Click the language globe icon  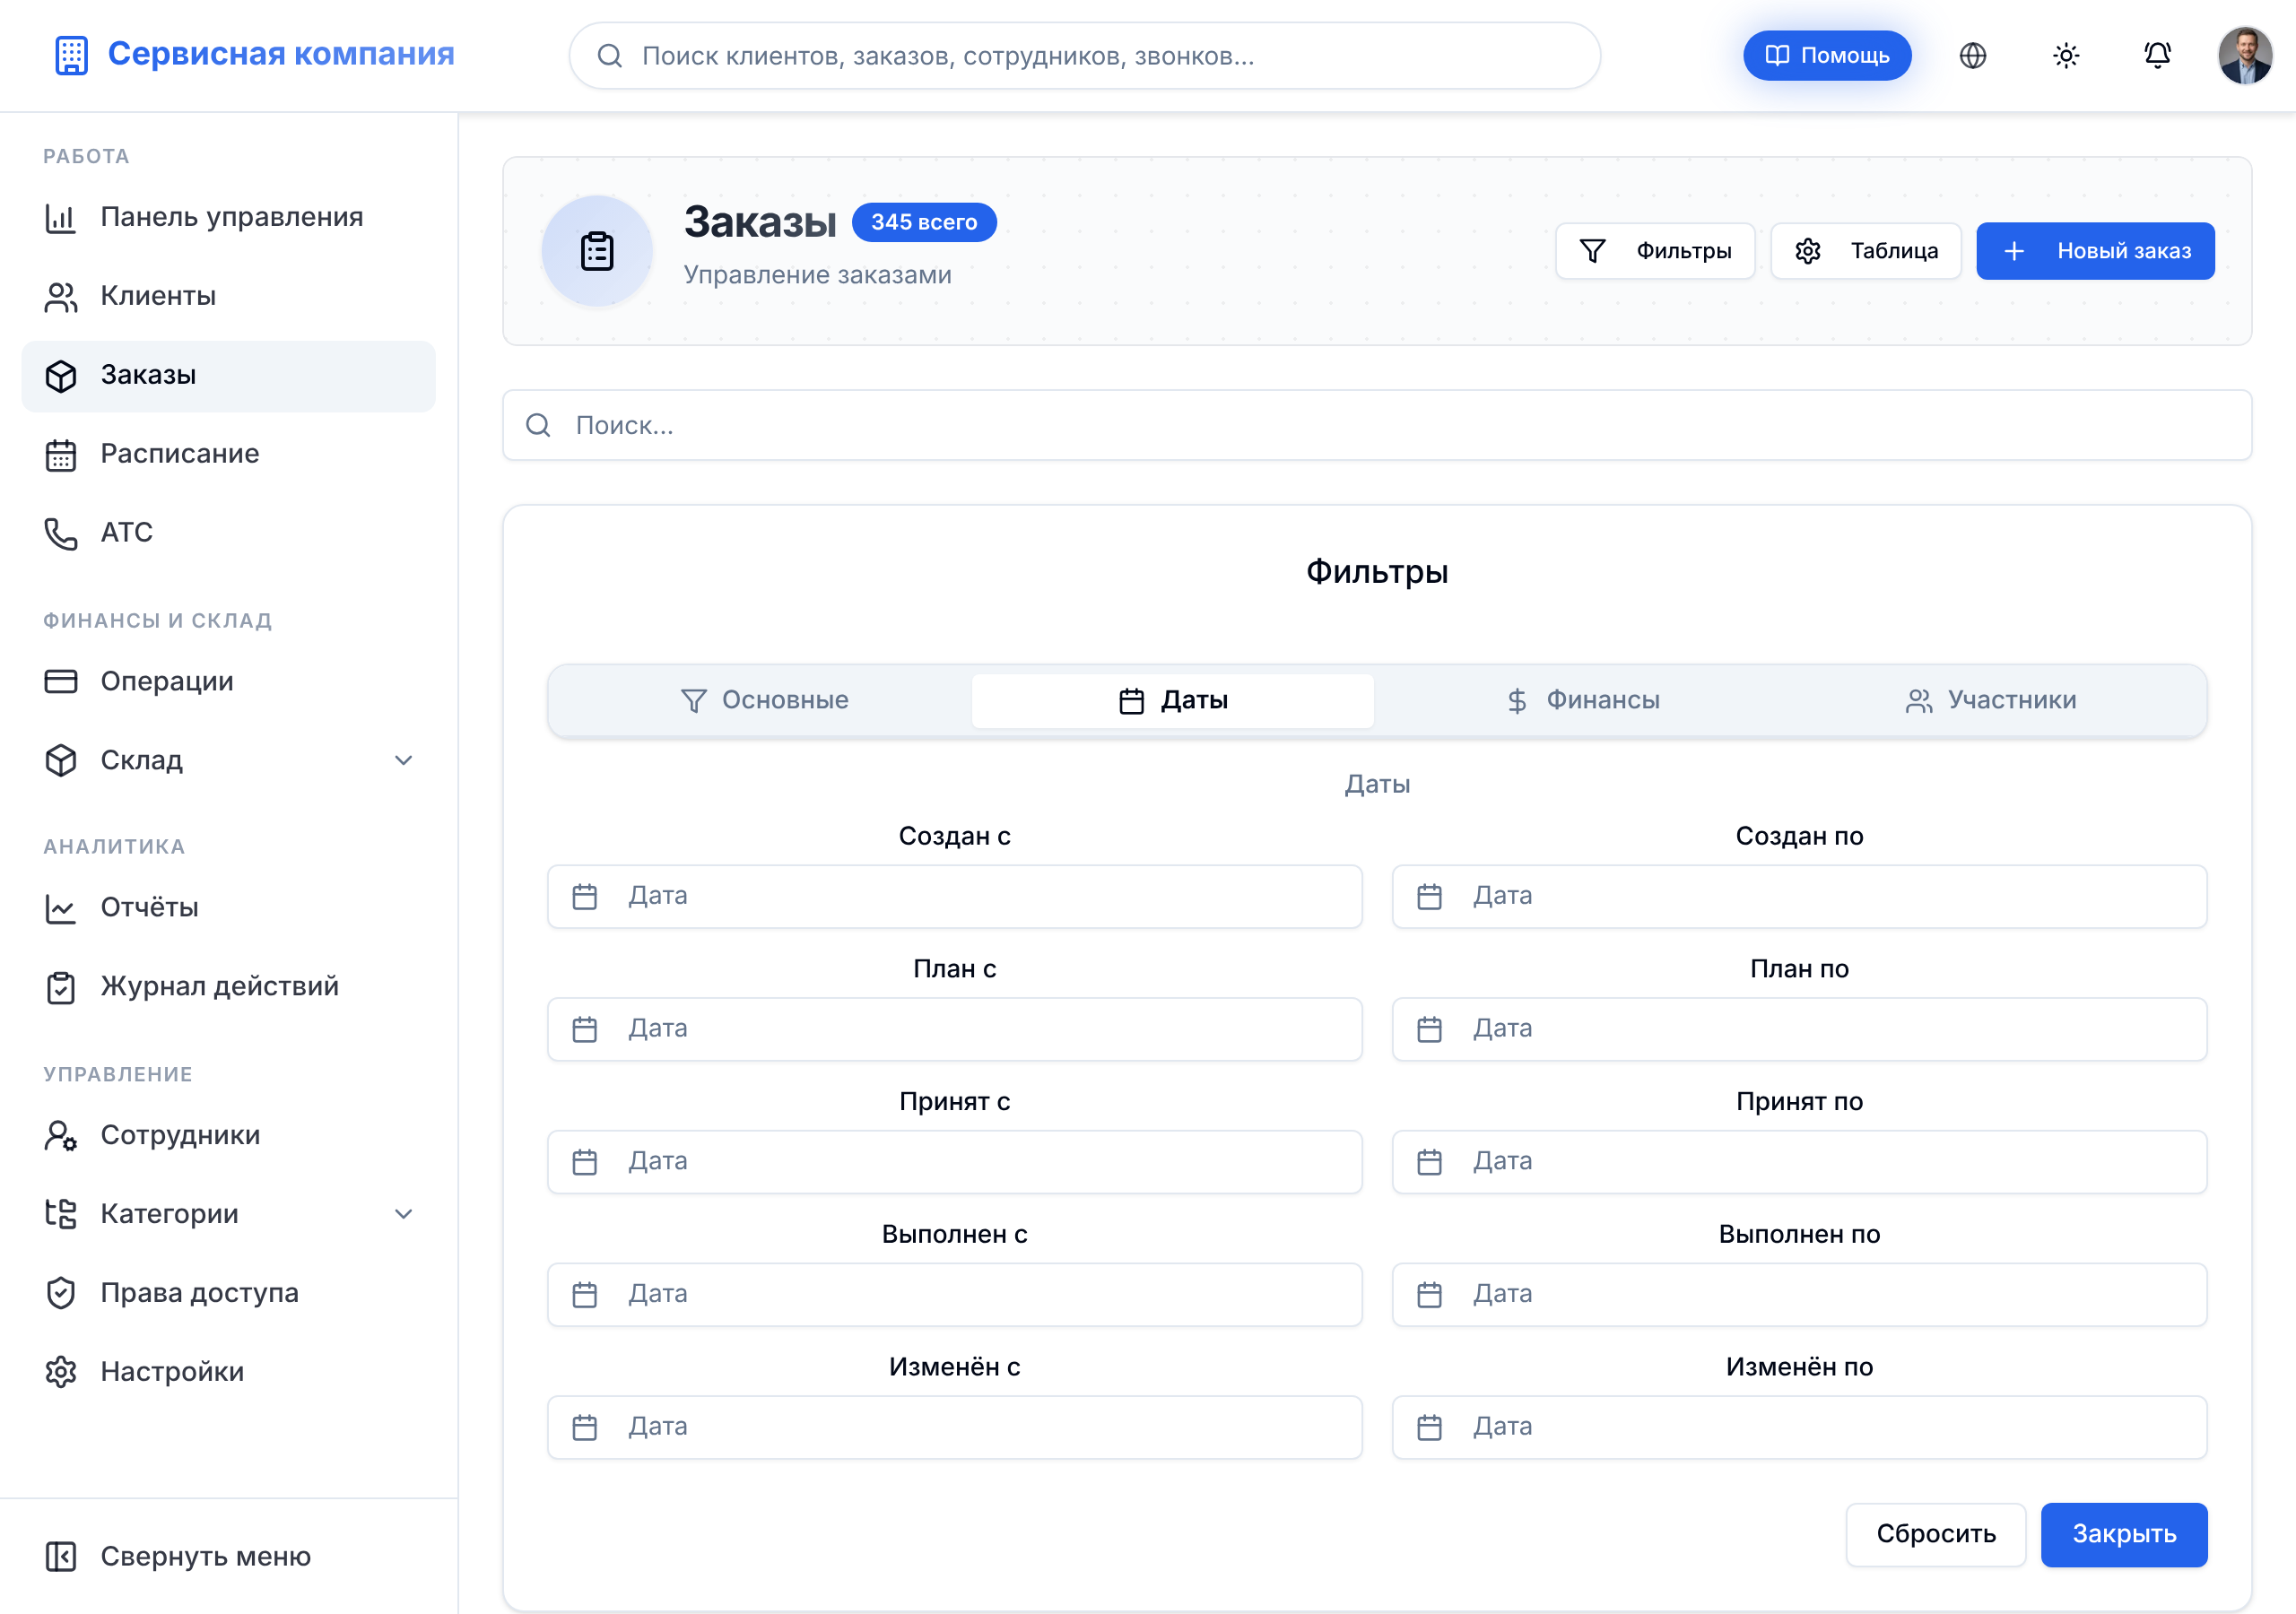[x=1972, y=56]
